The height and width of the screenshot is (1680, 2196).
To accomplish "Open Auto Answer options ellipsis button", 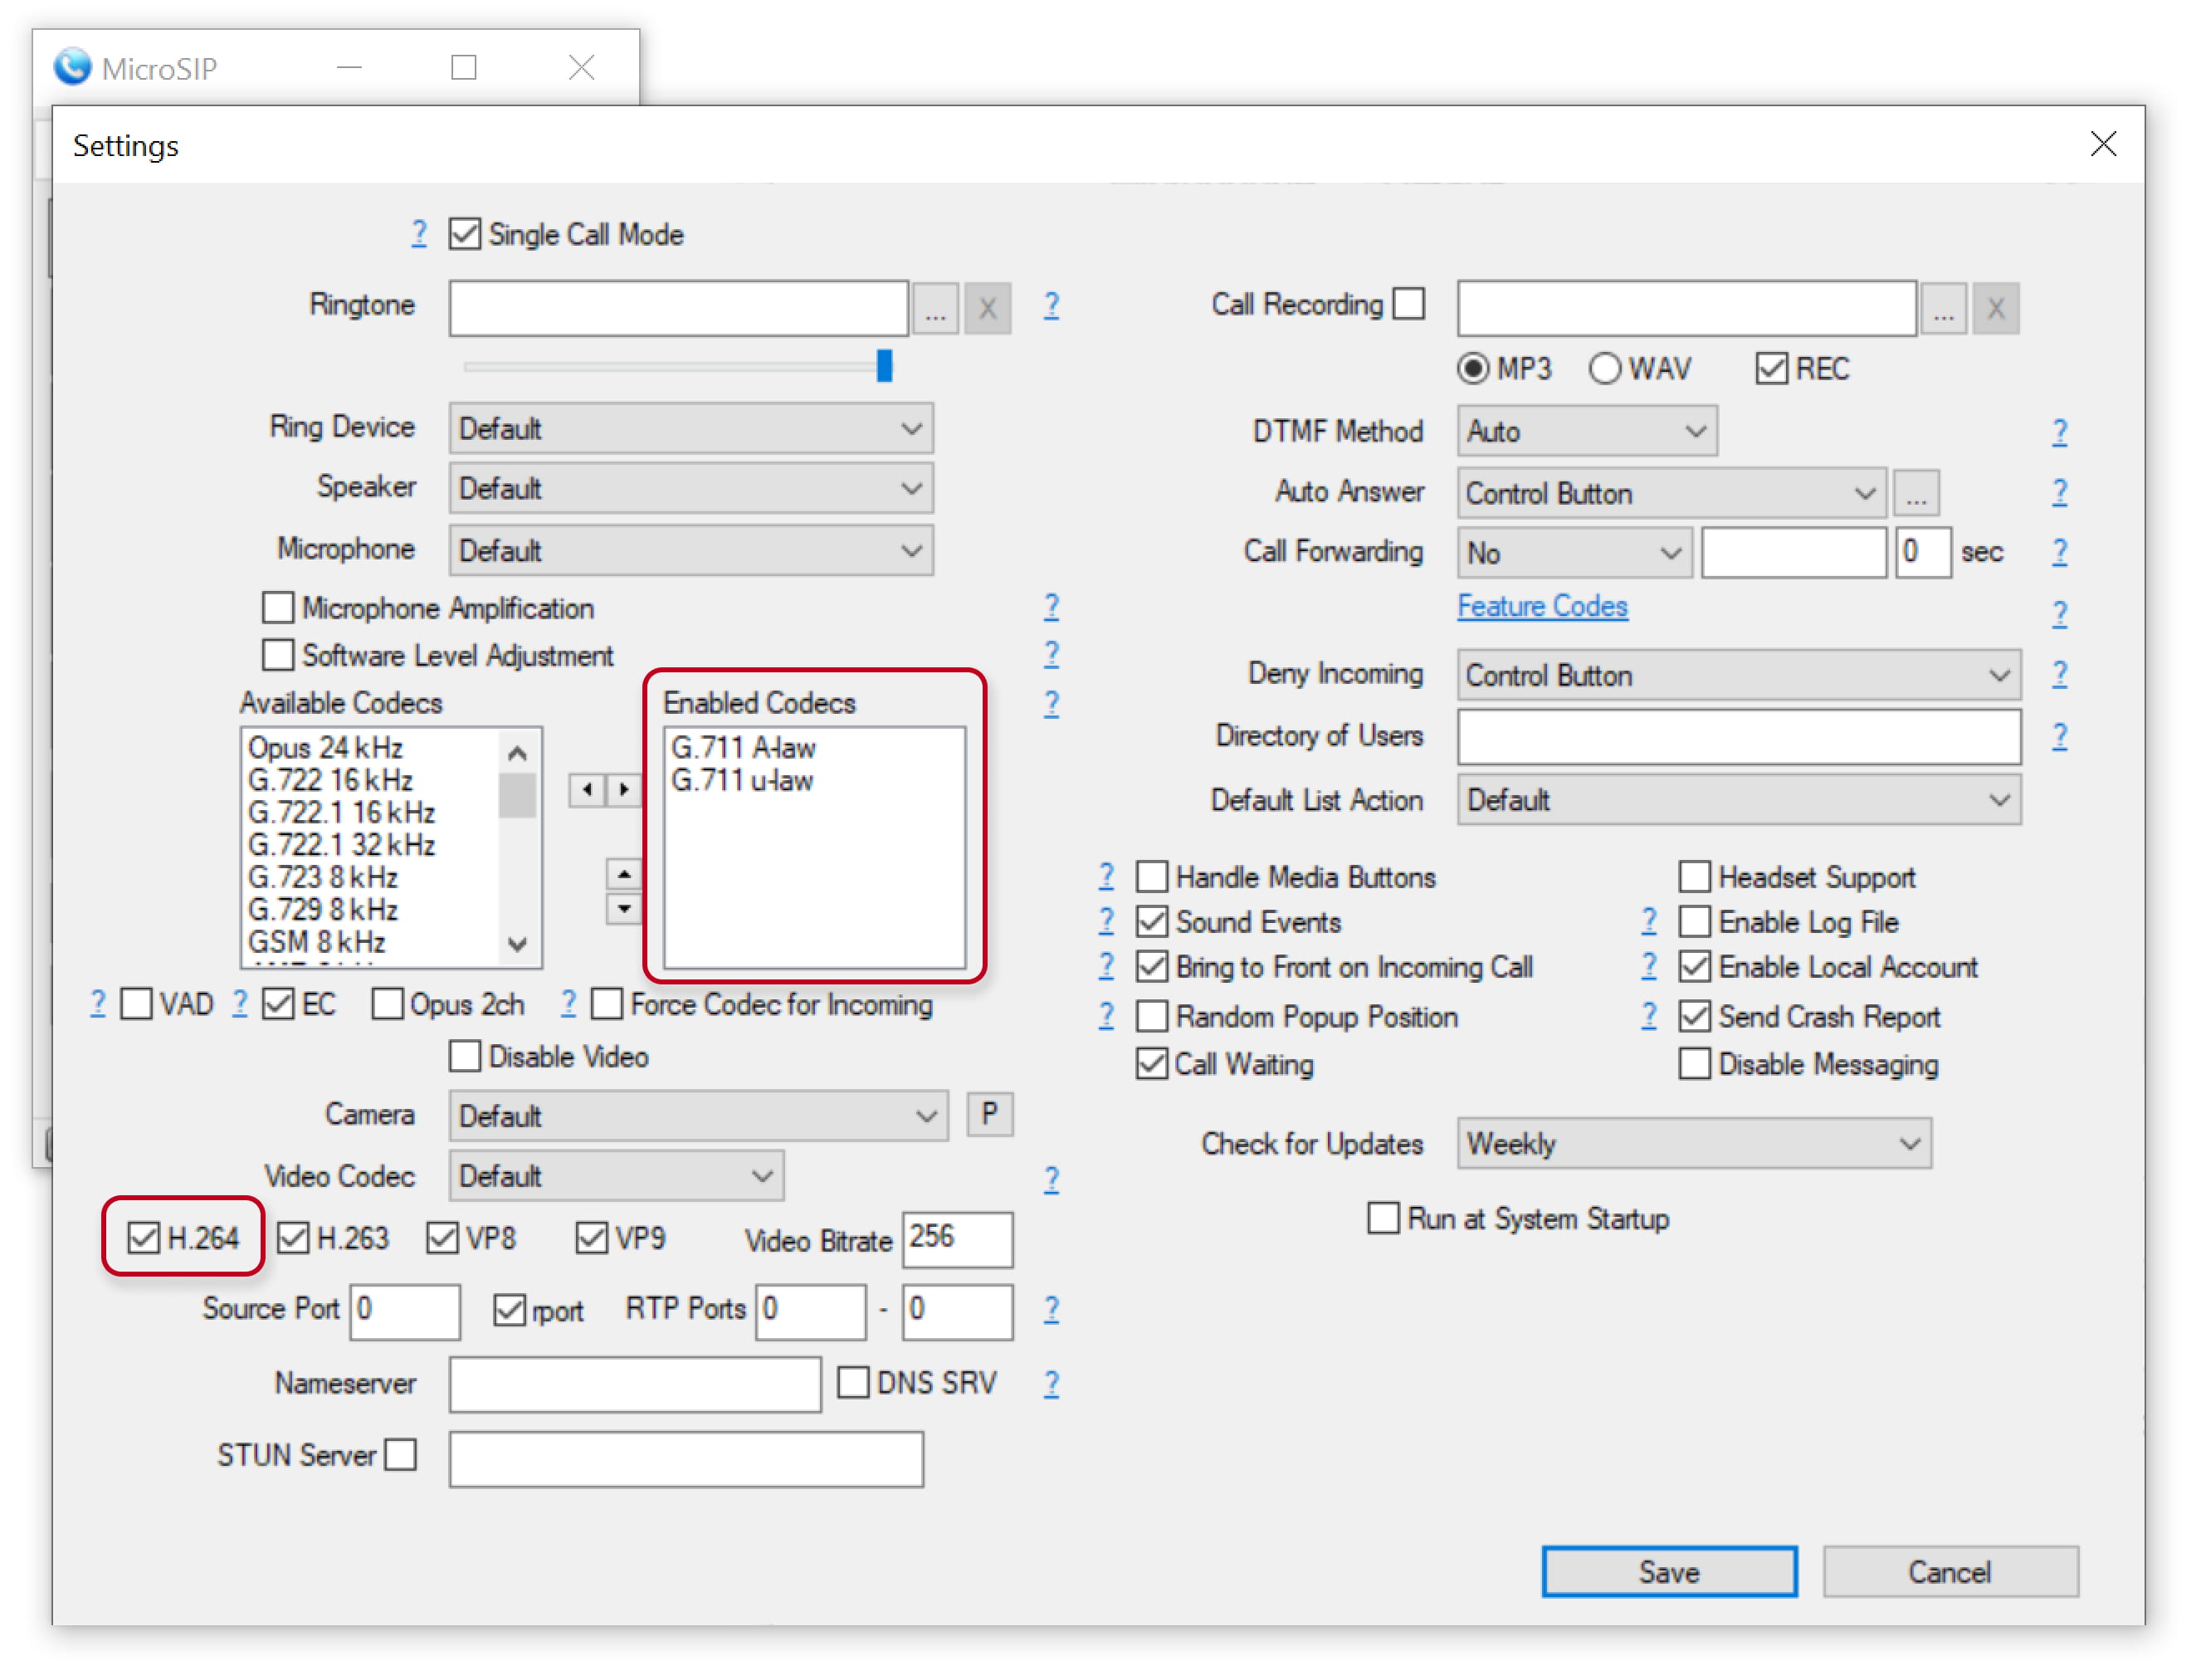I will 1916,493.
